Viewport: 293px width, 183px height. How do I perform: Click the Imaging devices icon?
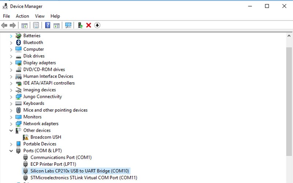coord(19,90)
